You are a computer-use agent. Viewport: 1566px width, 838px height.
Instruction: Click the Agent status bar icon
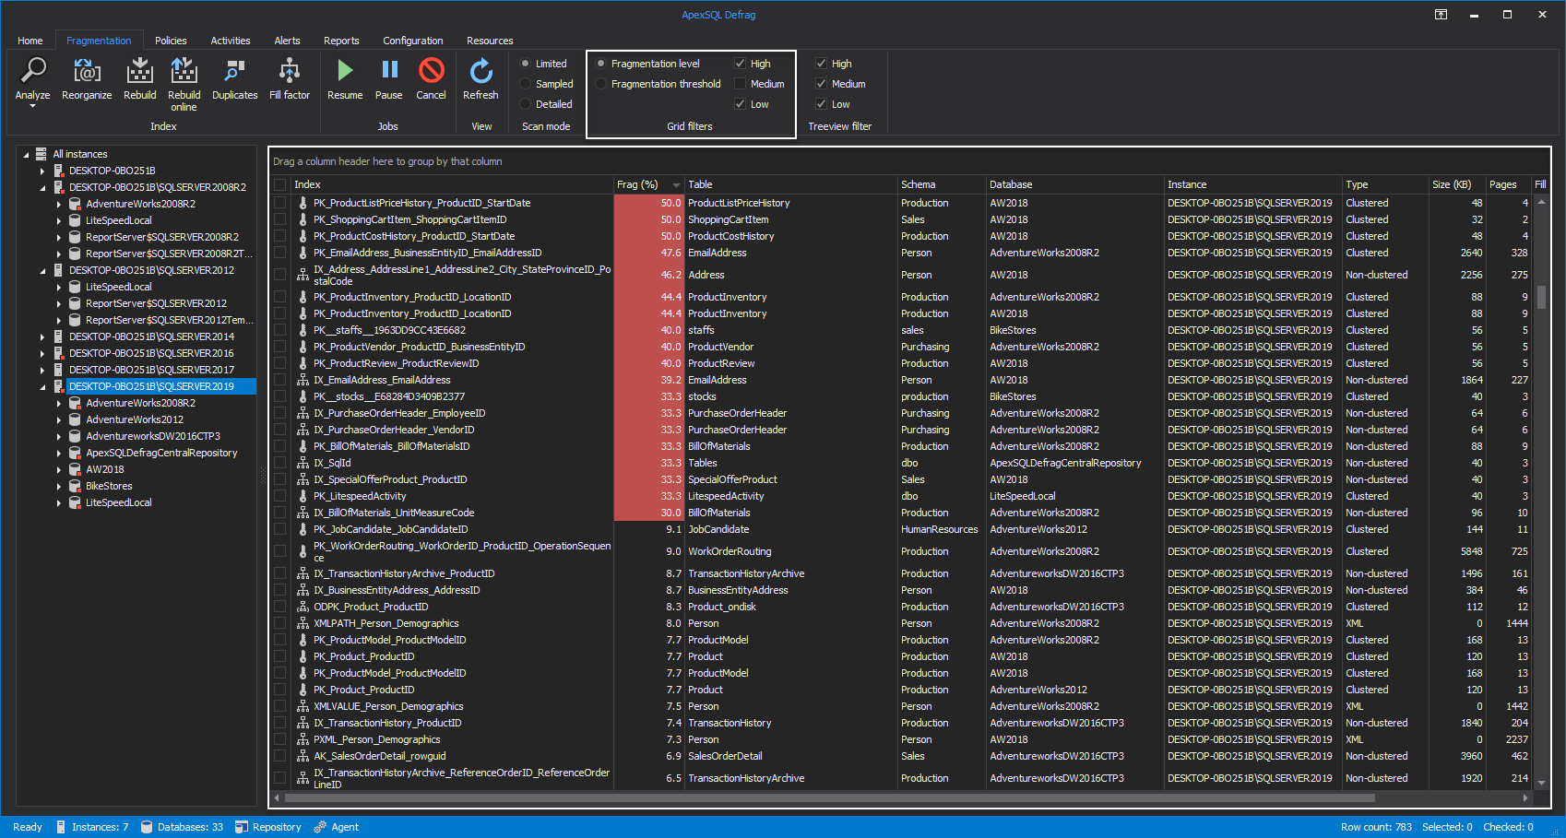click(320, 827)
